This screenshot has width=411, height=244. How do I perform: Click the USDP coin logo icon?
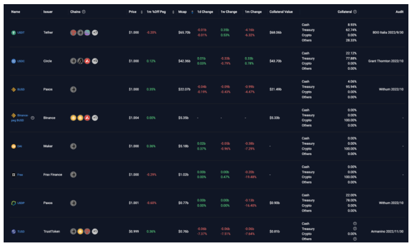[13, 203]
